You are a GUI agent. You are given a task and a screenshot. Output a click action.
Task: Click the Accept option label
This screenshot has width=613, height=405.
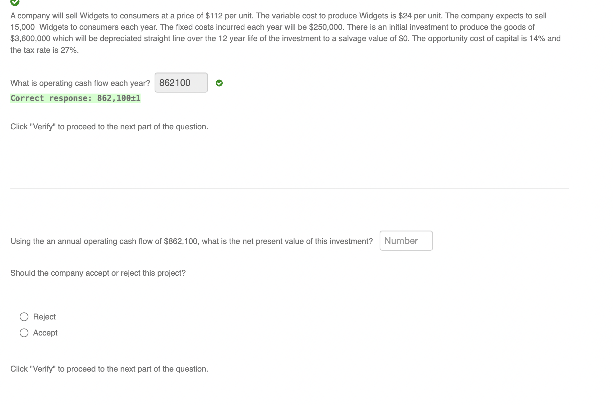[45, 332]
